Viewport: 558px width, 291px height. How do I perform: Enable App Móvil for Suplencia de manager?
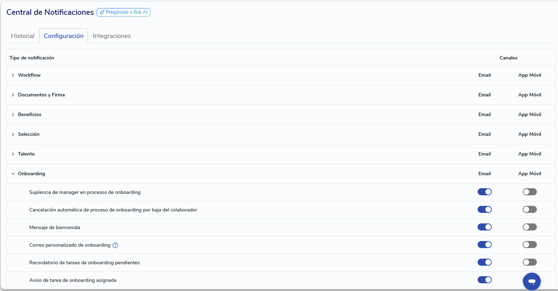(x=529, y=192)
